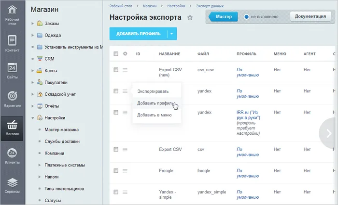Click the Установить инструменты folder icon
Viewport: 338px width, 205px height.
[40, 47]
